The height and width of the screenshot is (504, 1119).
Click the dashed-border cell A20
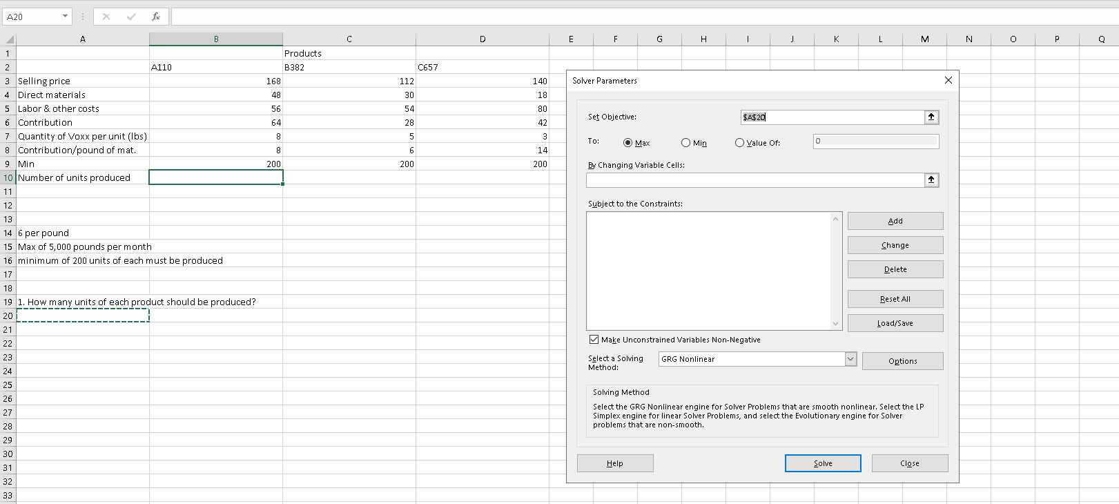click(x=83, y=316)
